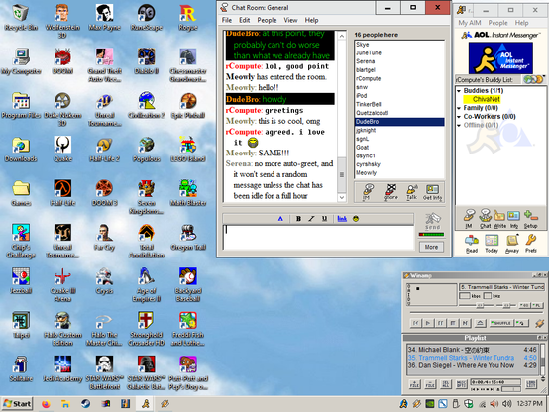Click the Send message icon
Image resolution: width=549 pixels, height=412 pixels.
(432, 221)
